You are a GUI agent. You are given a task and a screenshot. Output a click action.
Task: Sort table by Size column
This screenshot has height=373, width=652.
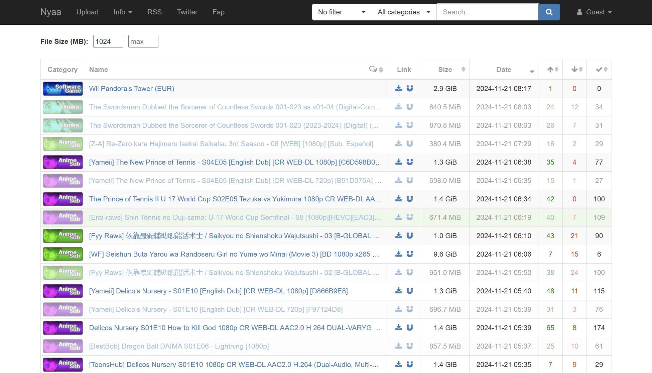click(x=445, y=69)
